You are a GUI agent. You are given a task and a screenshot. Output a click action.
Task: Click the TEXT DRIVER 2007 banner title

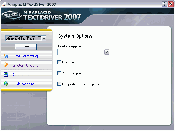[52, 17]
